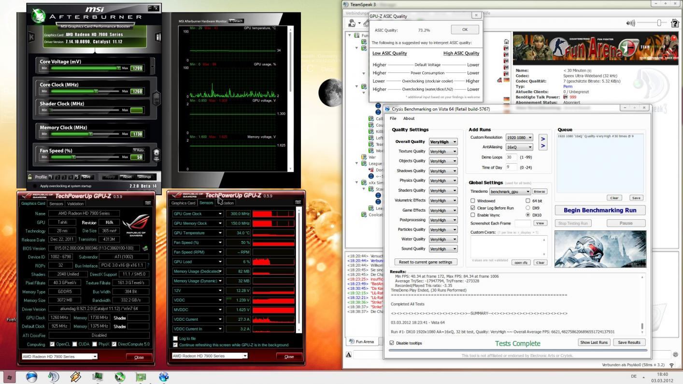Toggle the clock link icon between Core and Shader
683x384 pixels.
coord(156,98)
